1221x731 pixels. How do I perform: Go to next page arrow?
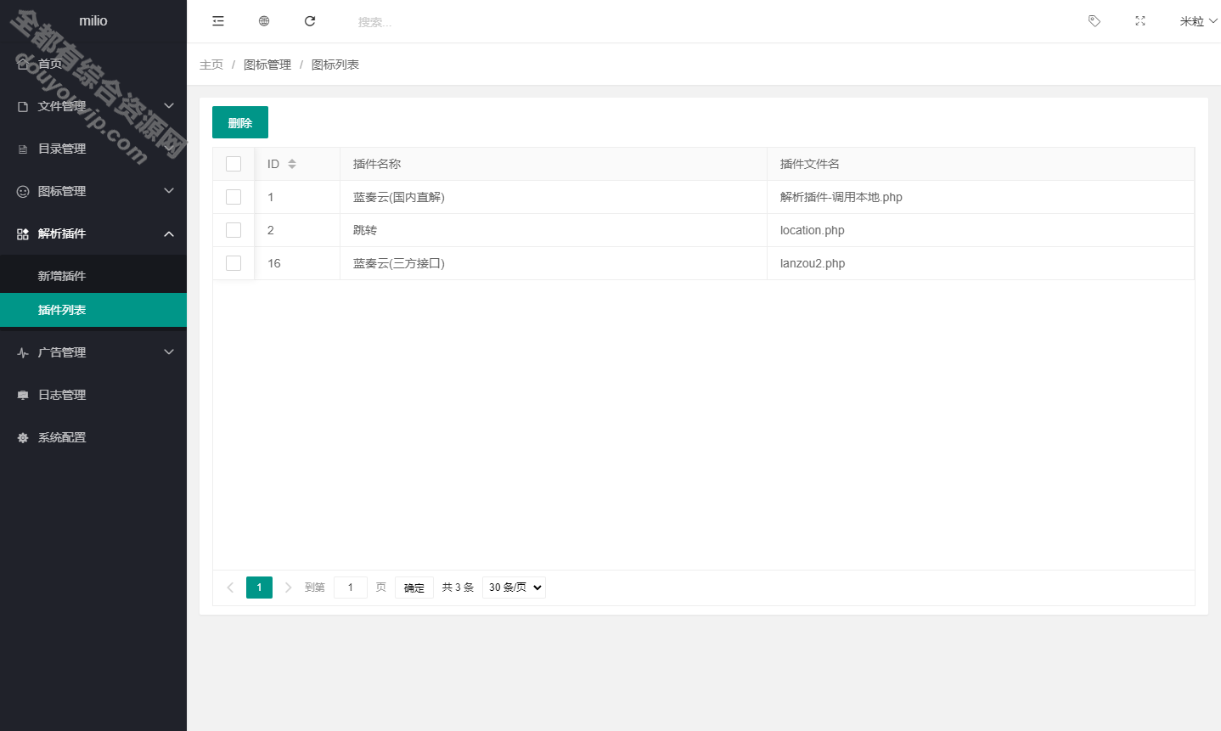click(x=288, y=588)
